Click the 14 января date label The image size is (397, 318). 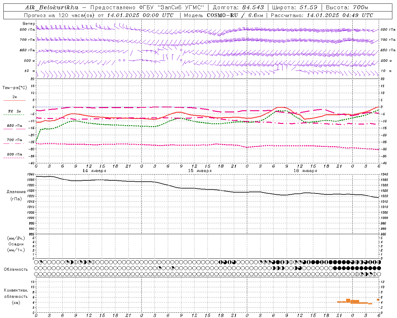coord(94,171)
